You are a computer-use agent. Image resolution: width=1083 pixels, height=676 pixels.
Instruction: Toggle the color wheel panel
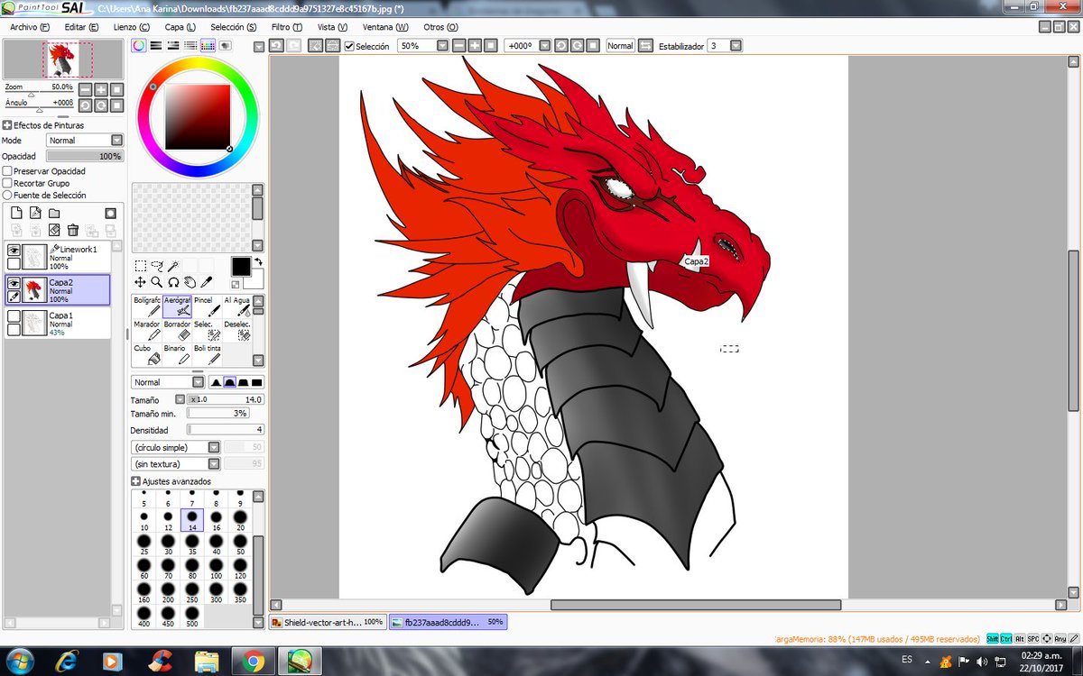pyautogui.click(x=139, y=45)
